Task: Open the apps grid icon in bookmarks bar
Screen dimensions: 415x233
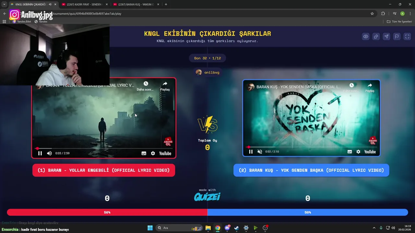Action: click(4, 22)
